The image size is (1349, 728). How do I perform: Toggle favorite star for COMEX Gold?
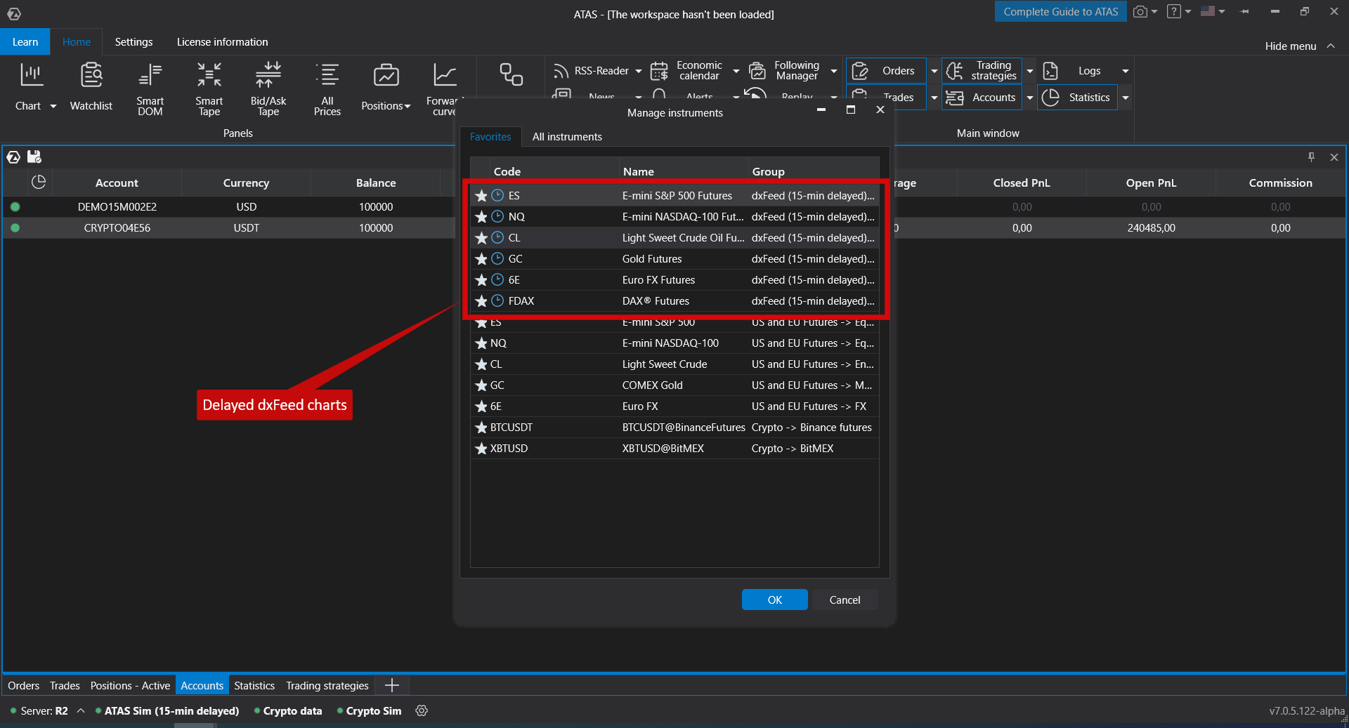tap(481, 385)
